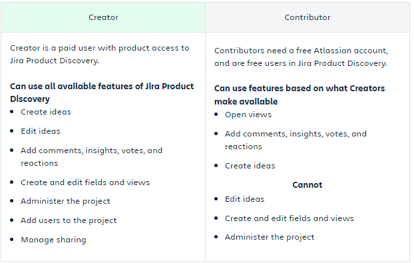
Task: Click the bold 'Cannot' heading
Action: point(308,185)
